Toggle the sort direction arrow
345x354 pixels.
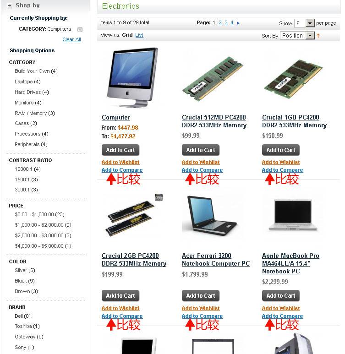tap(318, 36)
